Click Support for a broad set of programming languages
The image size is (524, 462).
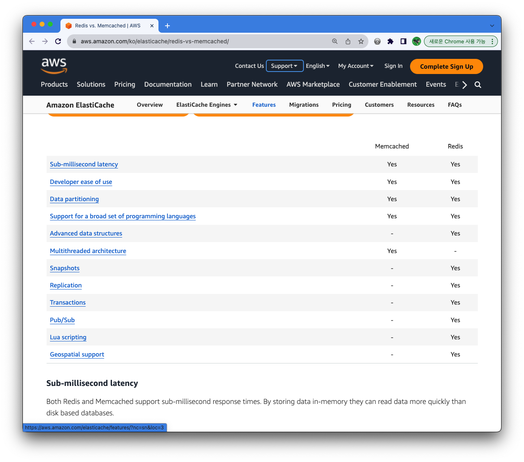[123, 216]
